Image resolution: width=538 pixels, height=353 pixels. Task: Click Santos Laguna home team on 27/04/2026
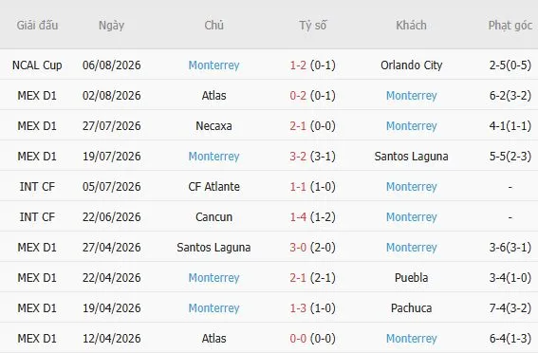(213, 248)
